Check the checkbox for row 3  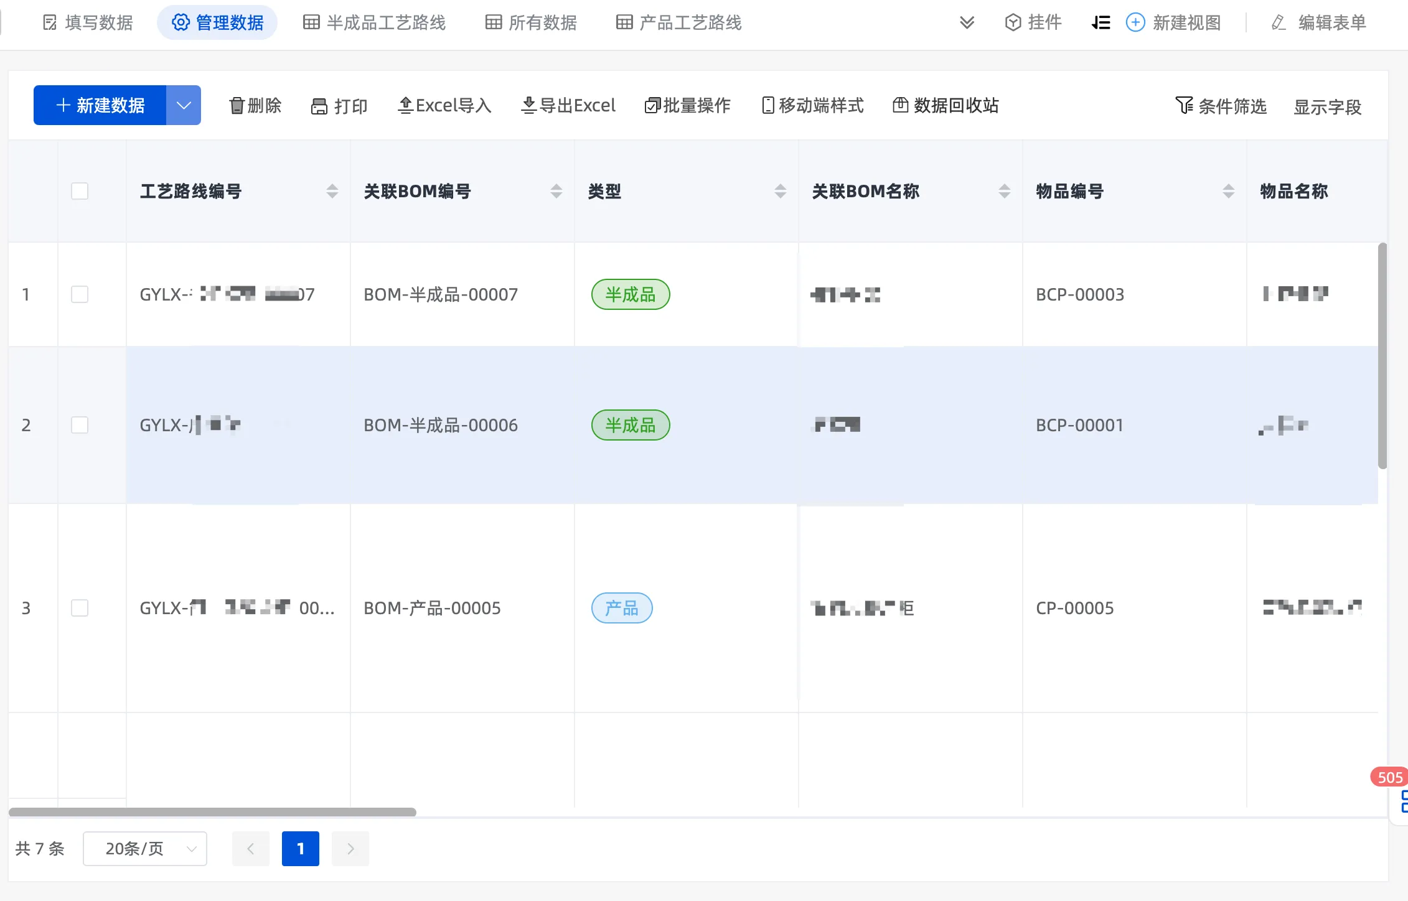coord(80,608)
